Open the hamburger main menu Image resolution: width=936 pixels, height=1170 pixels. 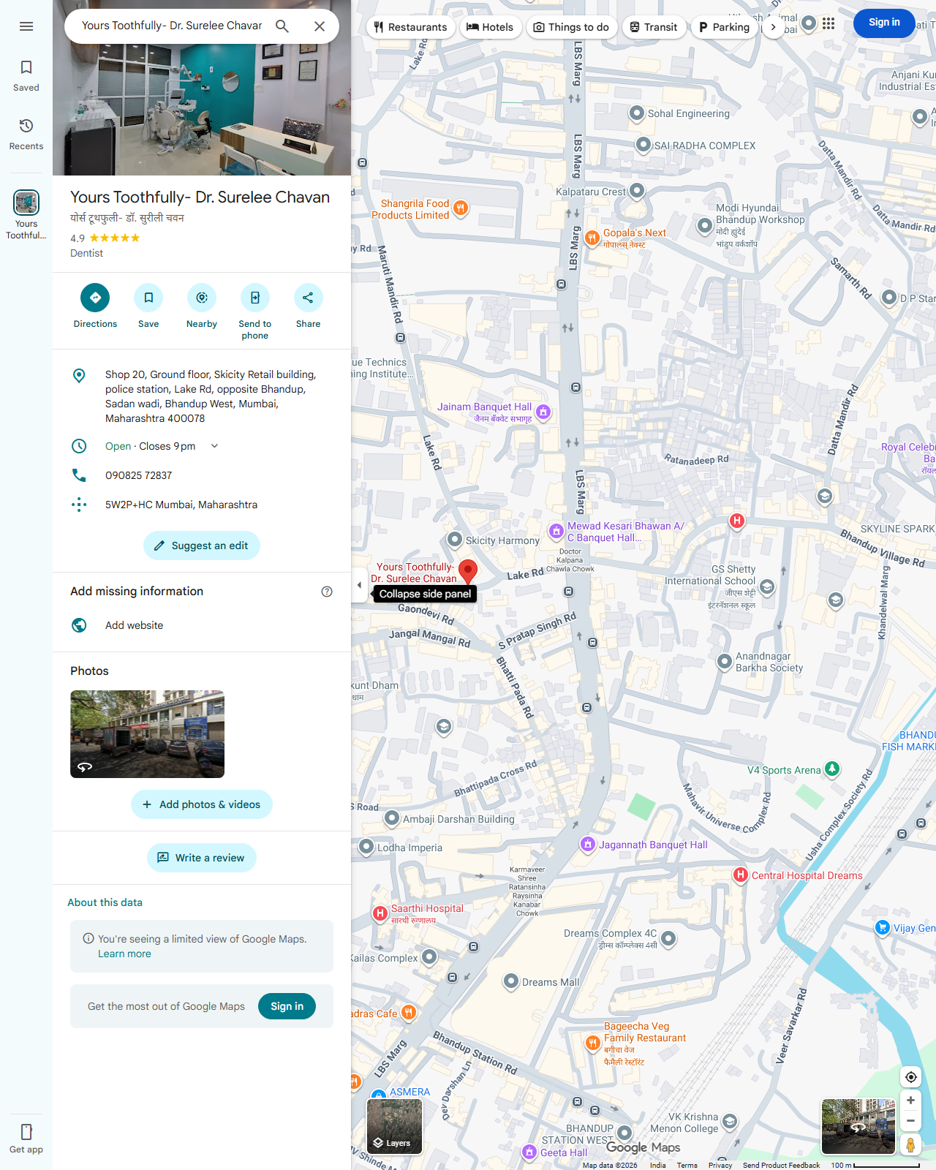tap(26, 26)
